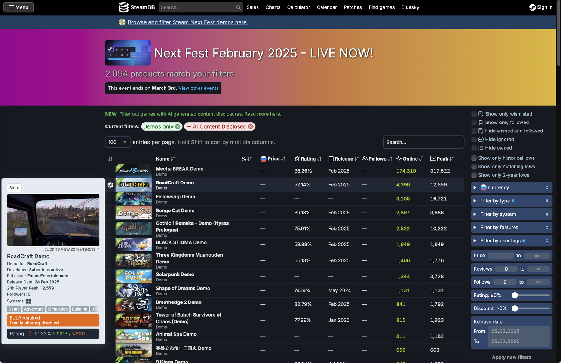Enable Show only matching lows

[x=474, y=167]
